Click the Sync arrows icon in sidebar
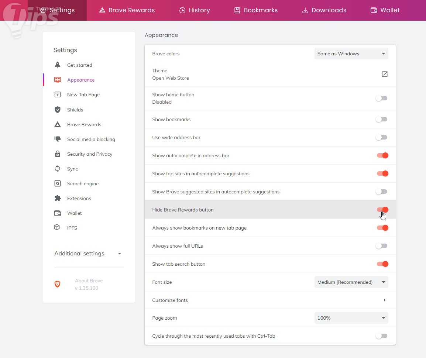This screenshot has height=358, width=426. [58, 169]
